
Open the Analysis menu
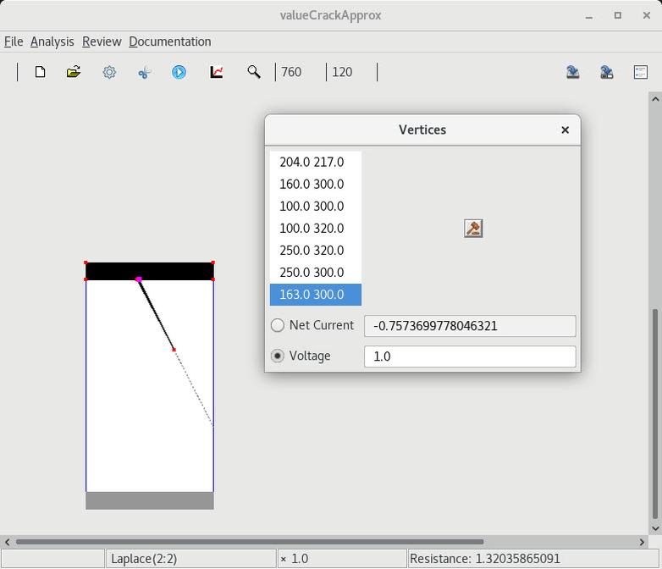52,41
